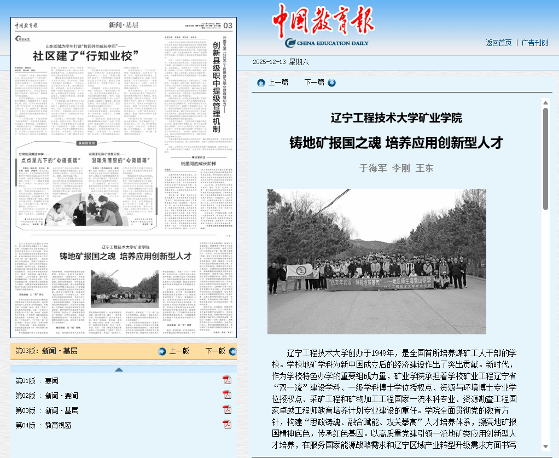Click PDF icon beside 第03版 新闻·基层
Image resolution: width=559 pixels, height=458 pixels.
click(227, 410)
